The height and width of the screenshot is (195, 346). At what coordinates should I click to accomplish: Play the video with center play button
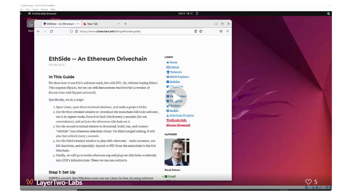176,98
